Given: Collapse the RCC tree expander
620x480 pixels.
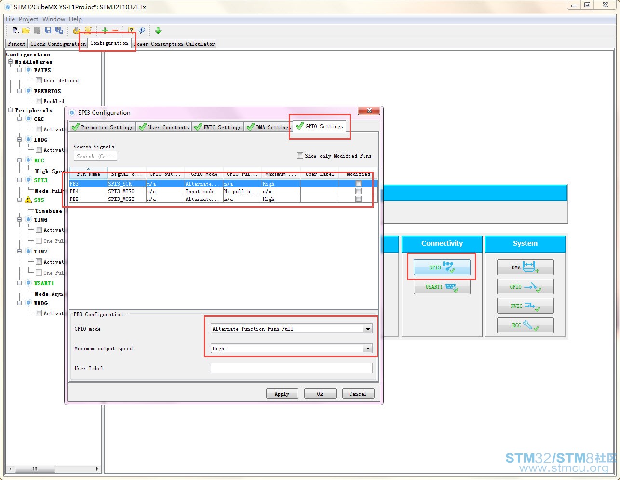Looking at the screenshot, I should click(x=20, y=160).
